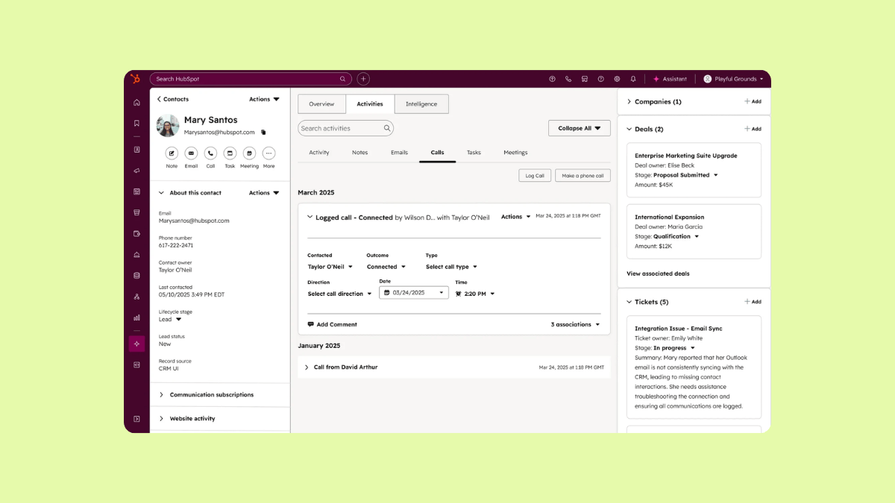Click the Meeting action icon
Image resolution: width=895 pixels, height=503 pixels.
tap(249, 153)
